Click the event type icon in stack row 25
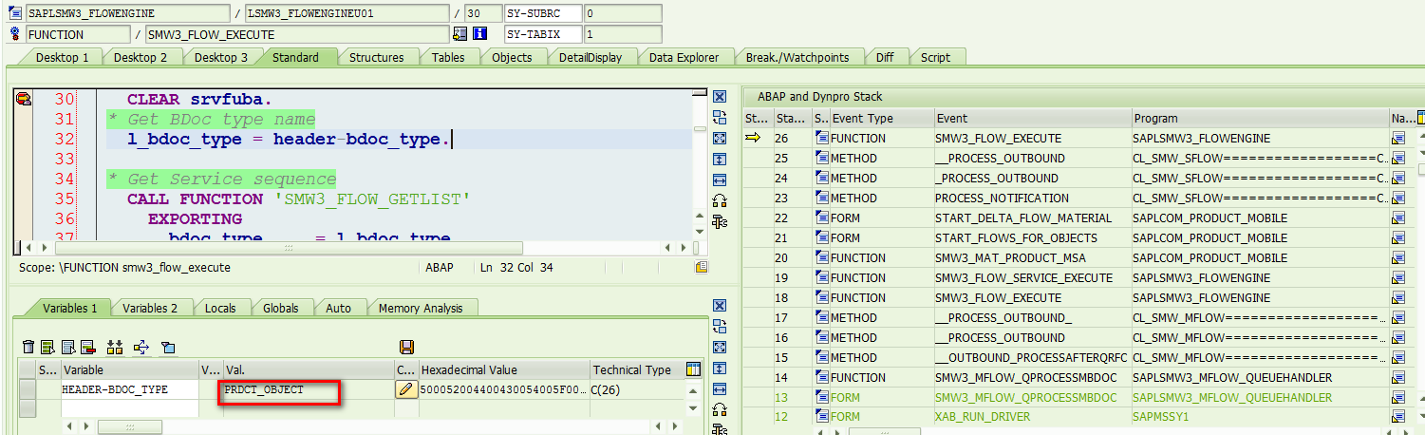1425x435 pixels. (822, 159)
